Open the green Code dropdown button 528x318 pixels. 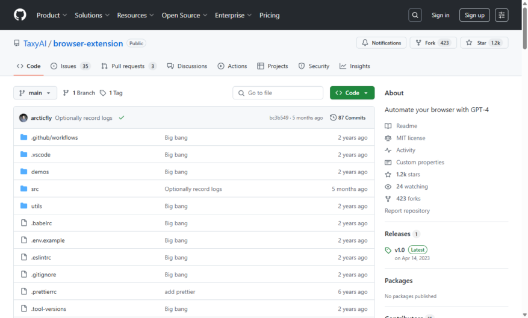click(x=352, y=93)
